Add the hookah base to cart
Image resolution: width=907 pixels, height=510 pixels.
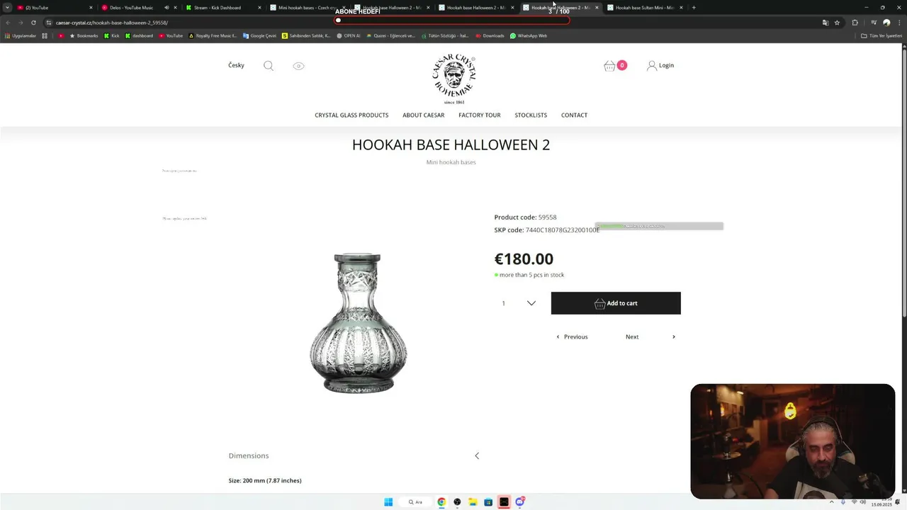click(x=616, y=303)
